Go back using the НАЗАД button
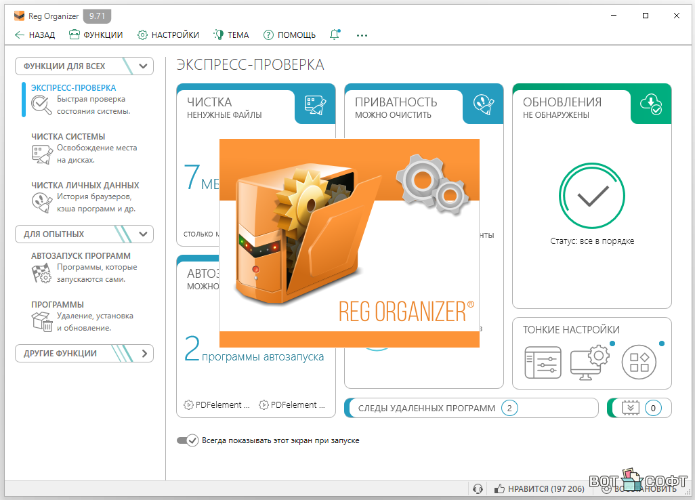The image size is (695, 500). tap(35, 35)
